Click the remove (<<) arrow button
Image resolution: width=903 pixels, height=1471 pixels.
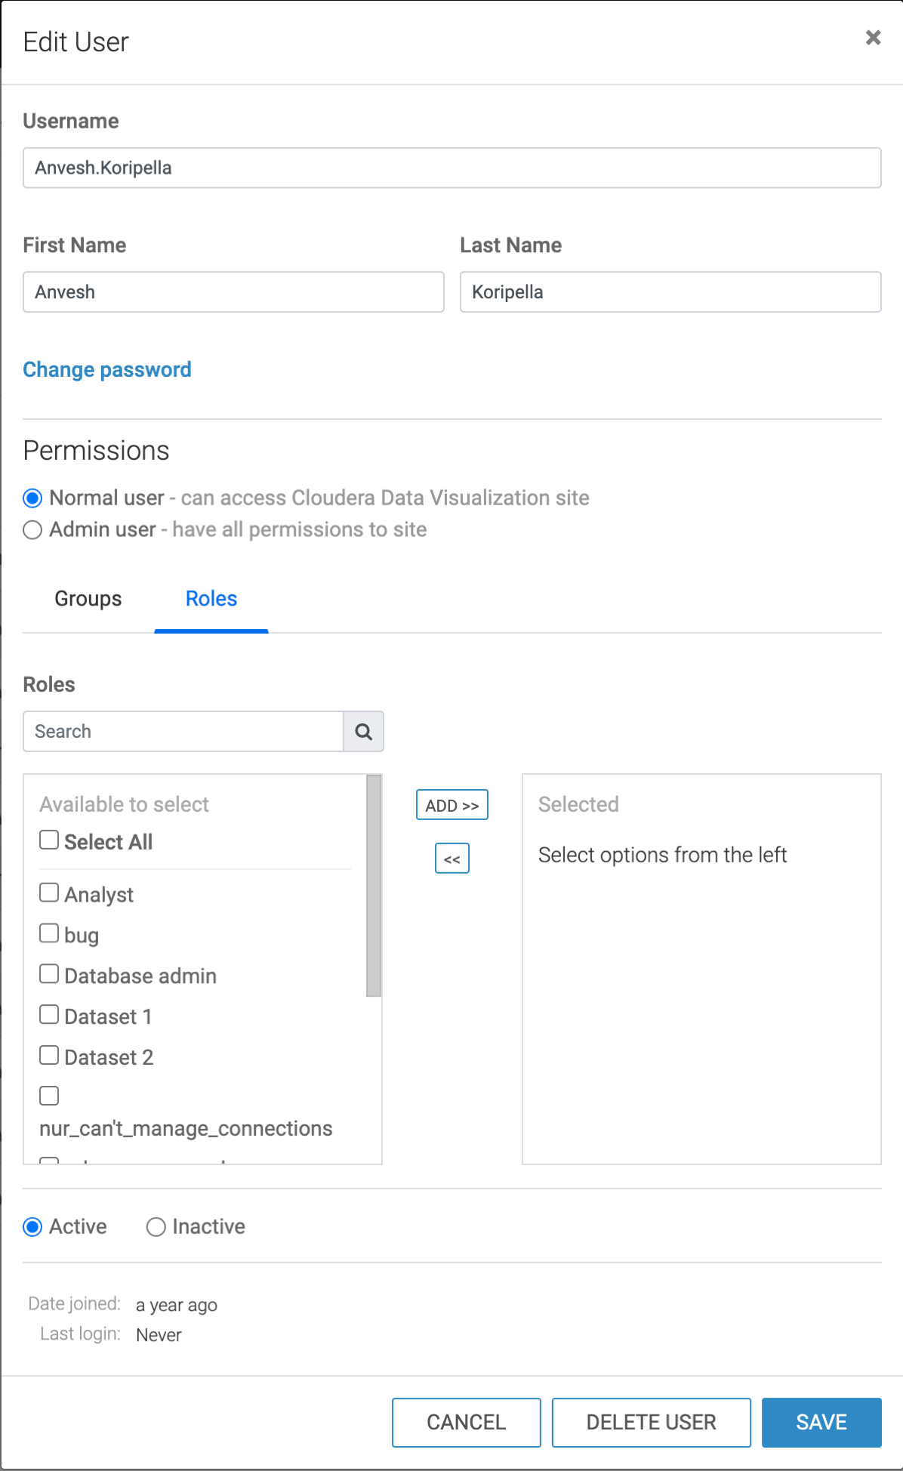click(451, 859)
